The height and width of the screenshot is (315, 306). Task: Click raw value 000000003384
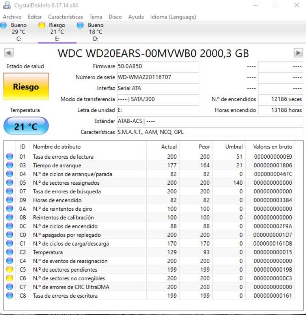pyautogui.click(x=272, y=200)
